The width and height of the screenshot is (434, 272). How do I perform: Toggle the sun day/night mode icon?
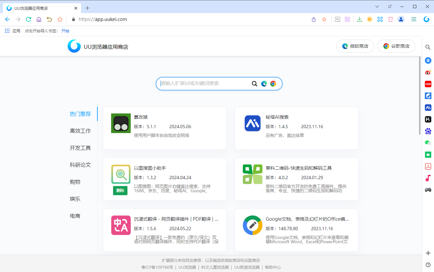point(370,19)
